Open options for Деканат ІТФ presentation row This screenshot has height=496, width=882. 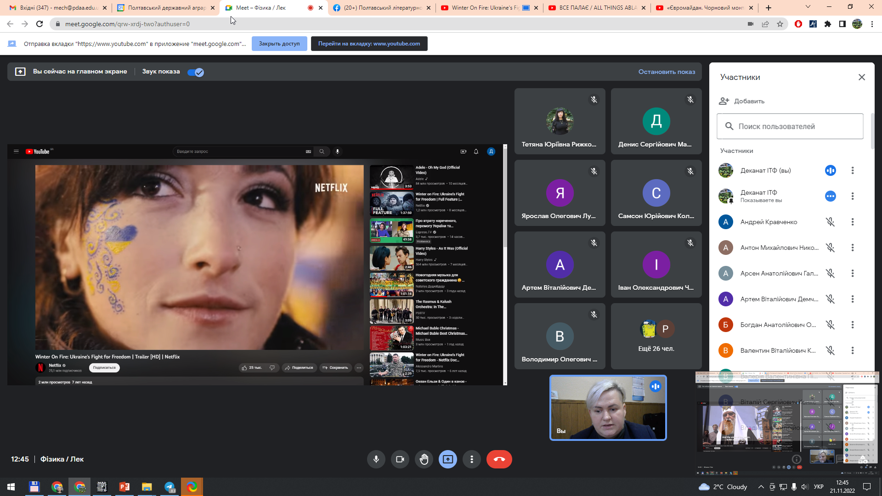point(853,196)
